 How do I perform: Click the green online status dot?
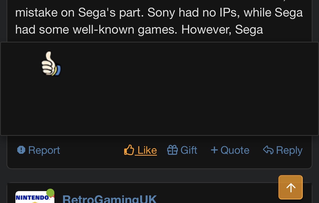coord(50,192)
